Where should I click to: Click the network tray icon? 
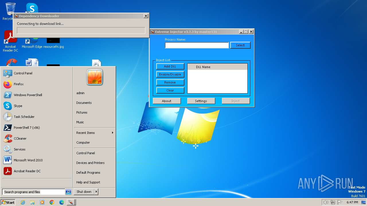click(x=333, y=202)
